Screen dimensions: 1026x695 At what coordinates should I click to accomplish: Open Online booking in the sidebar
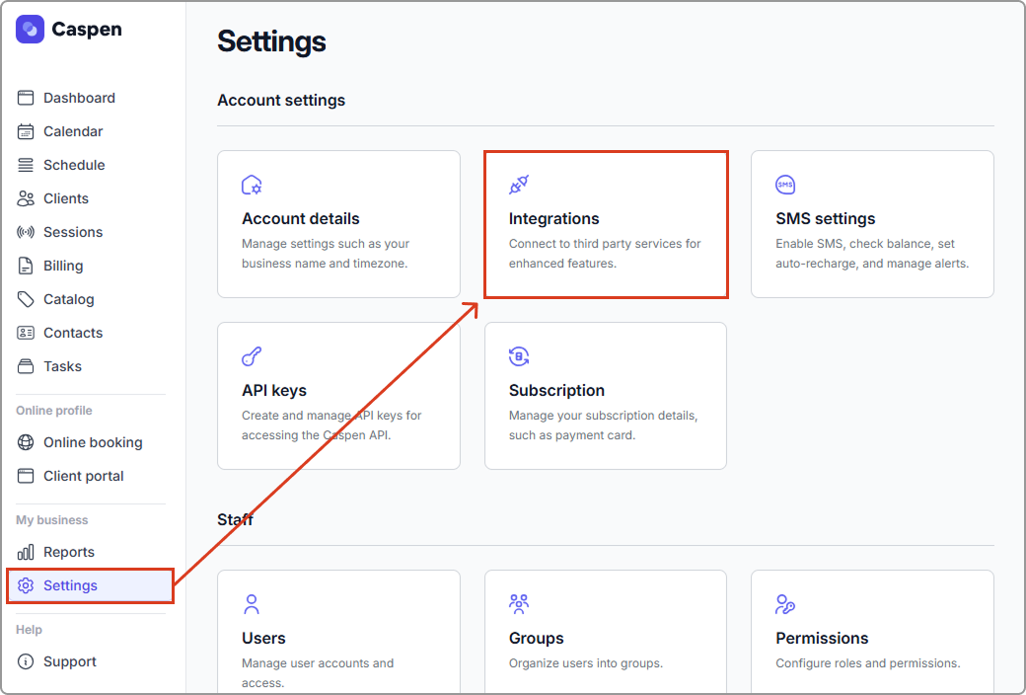(x=93, y=442)
